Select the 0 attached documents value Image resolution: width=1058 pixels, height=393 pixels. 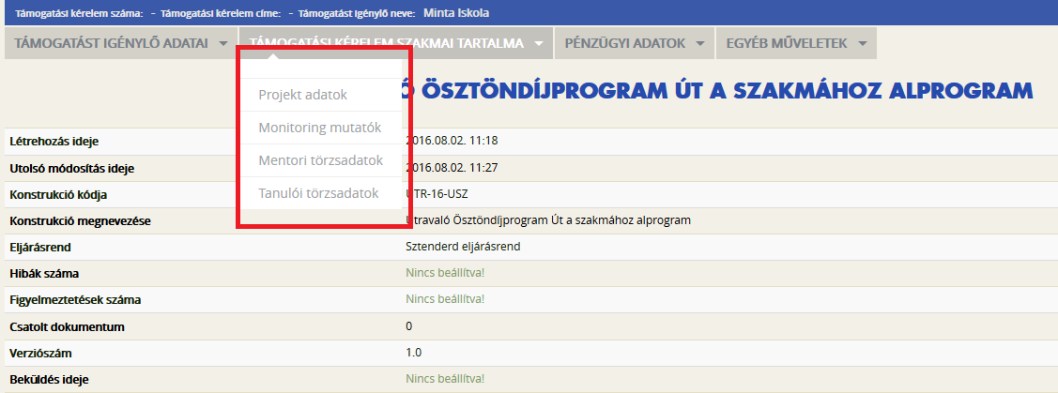tap(409, 326)
